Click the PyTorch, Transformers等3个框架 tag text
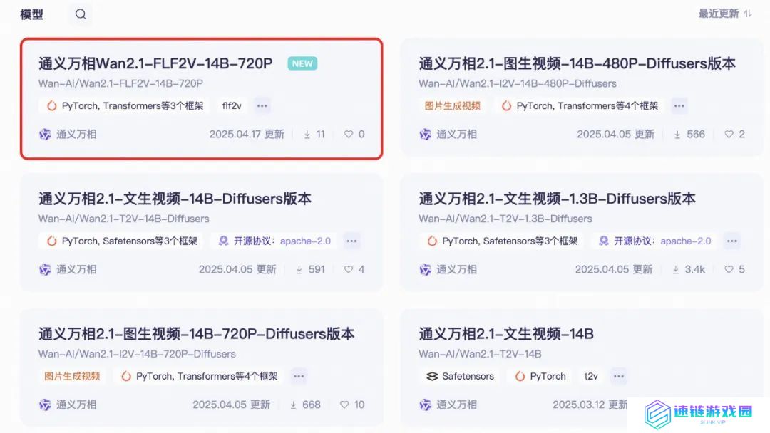This screenshot has width=770, height=433. tap(133, 106)
